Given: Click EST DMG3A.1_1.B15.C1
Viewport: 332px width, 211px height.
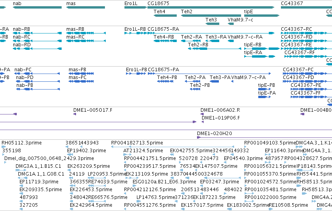Looking at the screenshot, I should (x=21, y=170).
